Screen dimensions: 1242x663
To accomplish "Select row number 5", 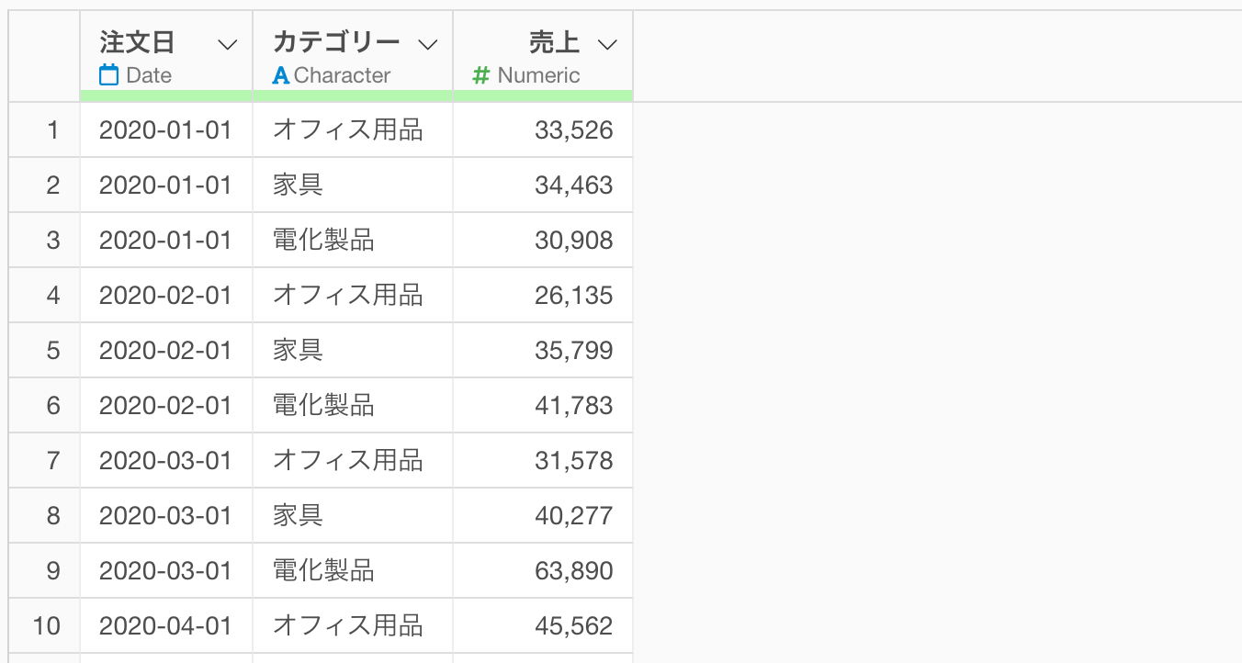I will [44, 350].
